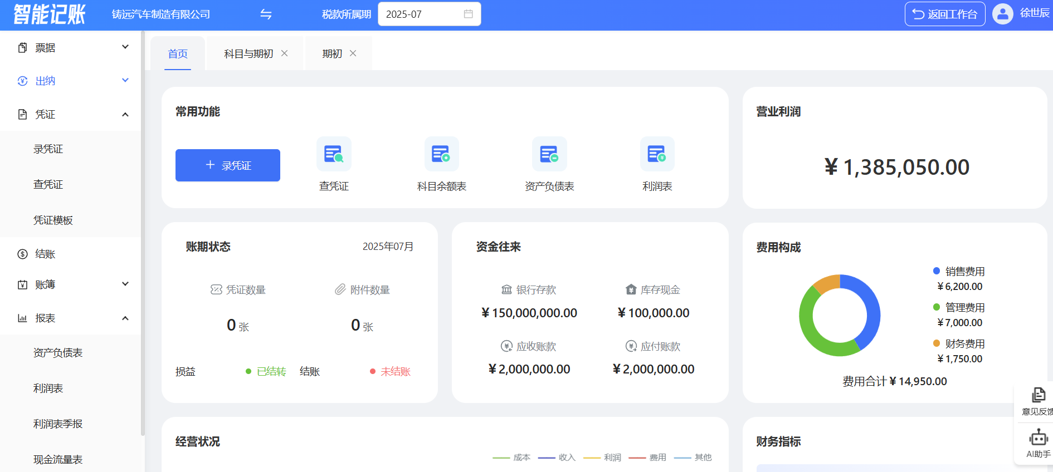1053x472 pixels.
Task: Click the 返回工作台 button
Action: pyautogui.click(x=944, y=14)
